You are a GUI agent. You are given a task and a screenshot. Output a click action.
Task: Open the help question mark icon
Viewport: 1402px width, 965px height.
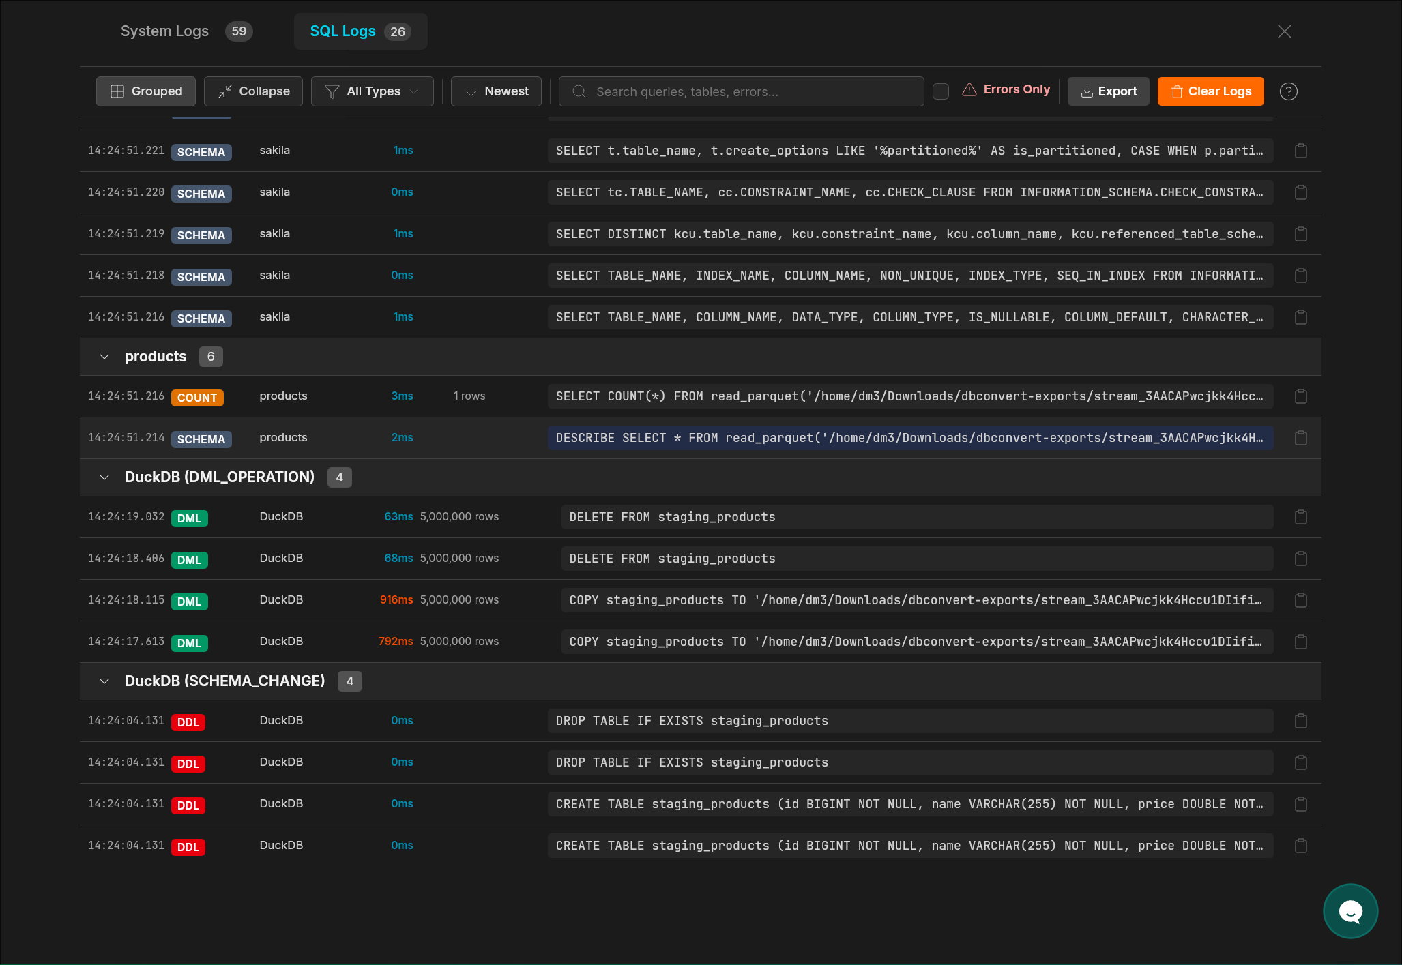[x=1288, y=91]
